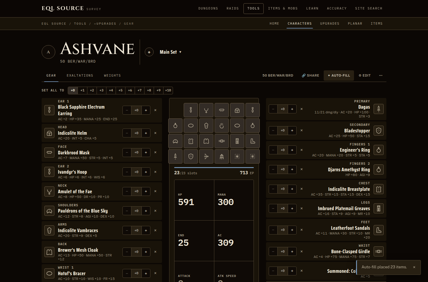
Task: Set all items to +0
Action: point(73,91)
